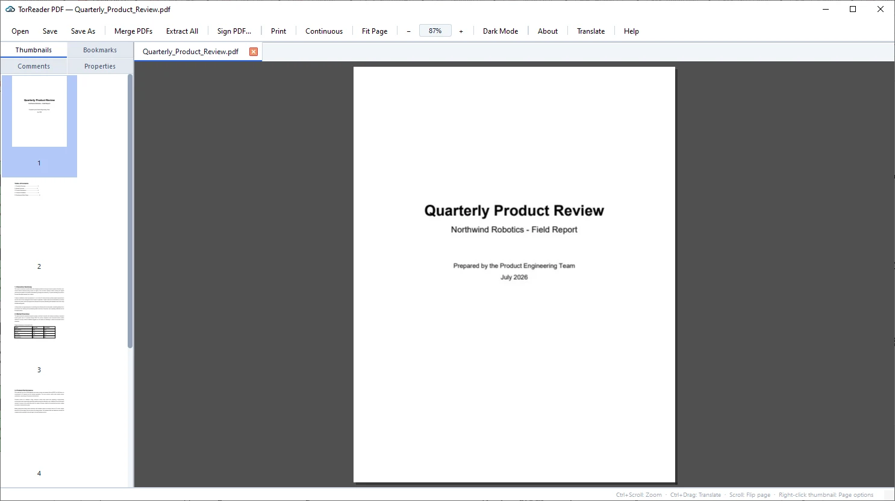Click the TorReader app logo icon
The height and width of the screenshot is (501, 895).
click(10, 9)
